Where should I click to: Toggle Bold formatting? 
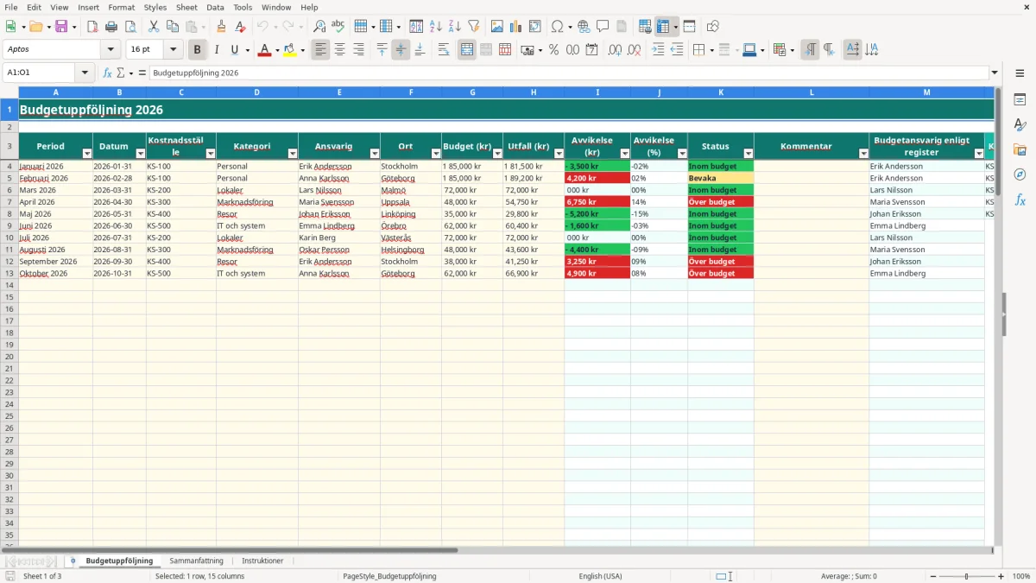click(x=198, y=50)
